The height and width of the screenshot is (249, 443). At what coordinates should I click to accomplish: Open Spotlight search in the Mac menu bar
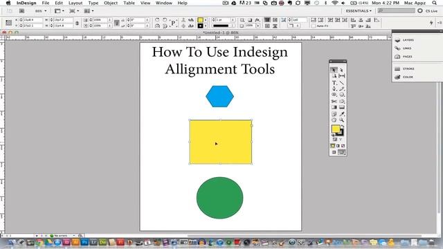[x=434, y=3]
